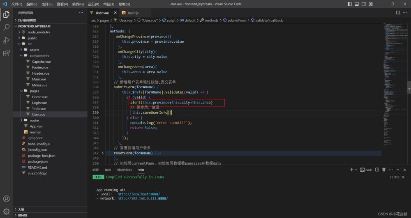Toggle the secondary sidebar layout button

[x=364, y=4]
